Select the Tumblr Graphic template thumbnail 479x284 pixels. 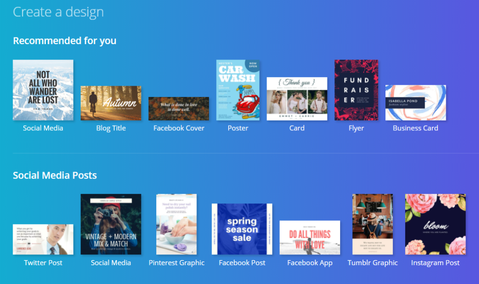[372, 224]
